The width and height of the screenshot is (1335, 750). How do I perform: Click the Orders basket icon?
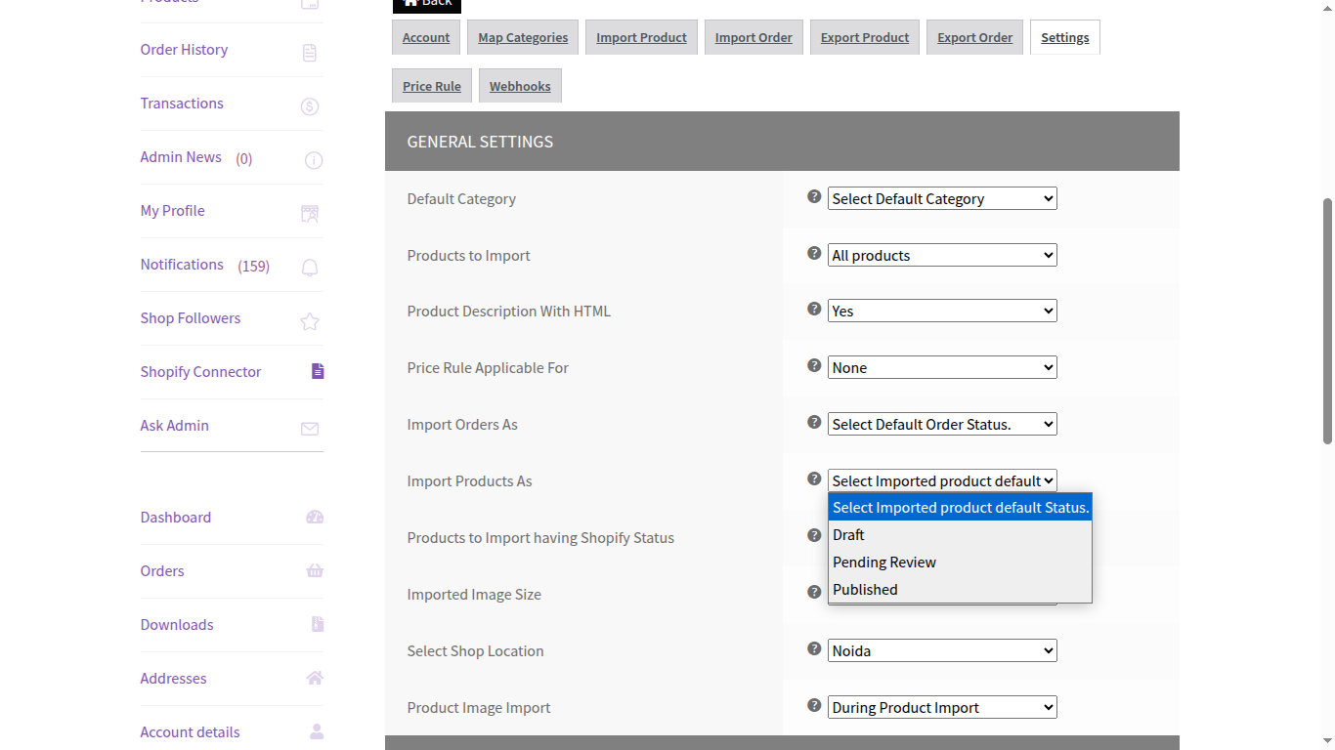pos(314,570)
